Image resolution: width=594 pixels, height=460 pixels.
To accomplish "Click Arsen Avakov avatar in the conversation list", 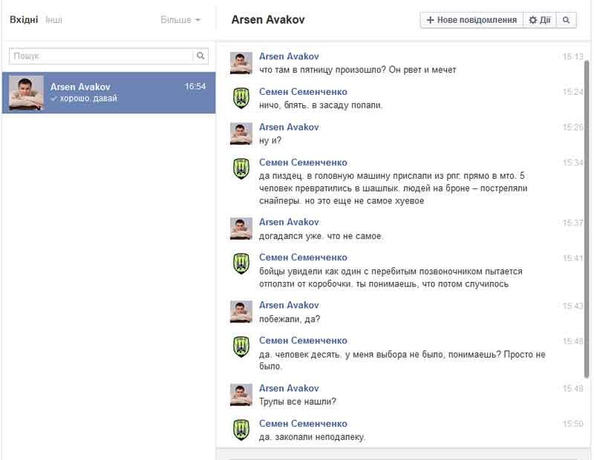I will click(26, 93).
